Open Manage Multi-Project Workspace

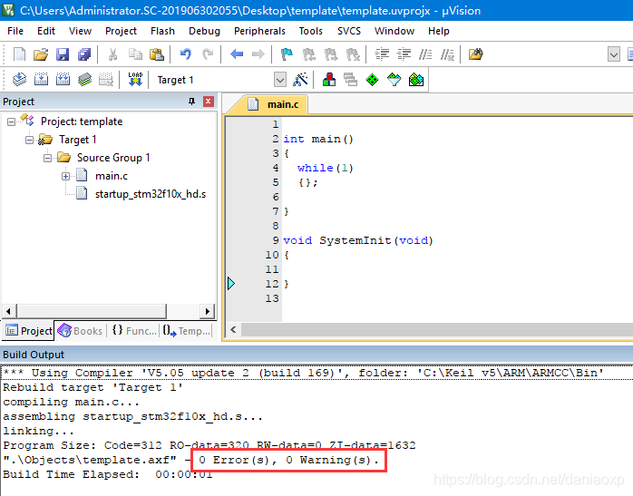point(350,80)
